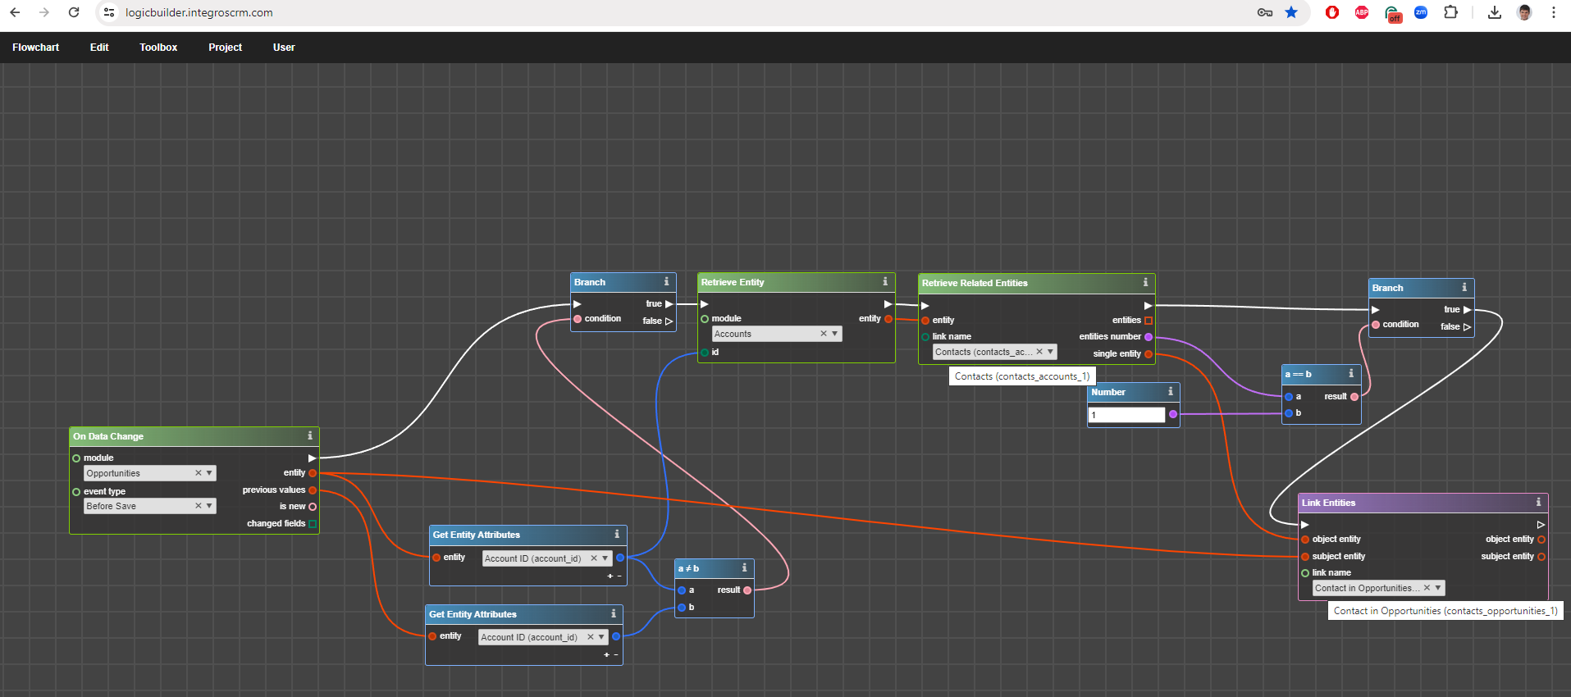1571x697 pixels.
Task: Click Link Entities execution output arrow
Action: 1541,525
